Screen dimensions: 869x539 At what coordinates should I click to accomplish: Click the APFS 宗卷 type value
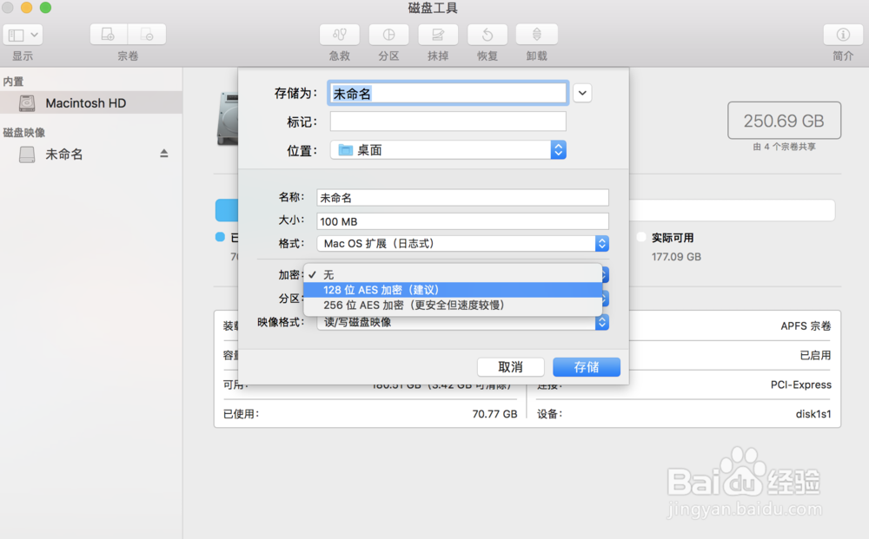pos(806,326)
